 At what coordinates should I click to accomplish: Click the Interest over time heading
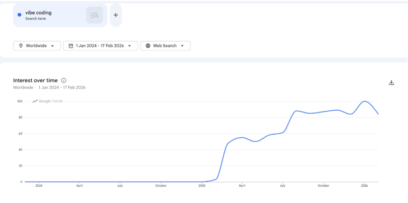[35, 81]
